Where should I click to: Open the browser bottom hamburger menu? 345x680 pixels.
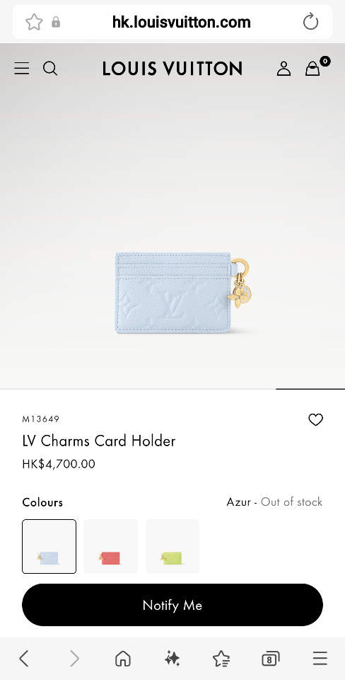pyautogui.click(x=320, y=658)
